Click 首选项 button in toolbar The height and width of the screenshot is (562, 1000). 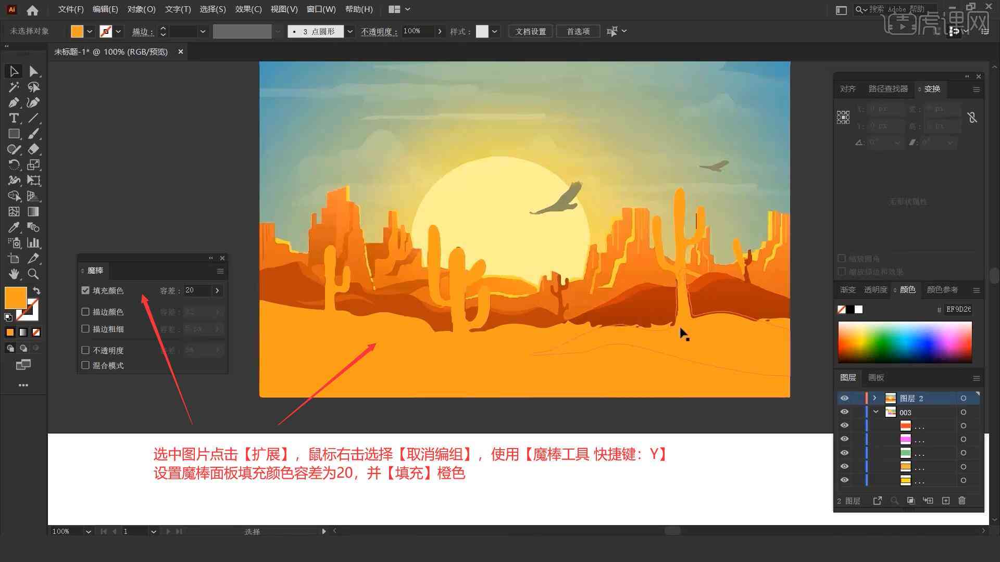point(578,31)
